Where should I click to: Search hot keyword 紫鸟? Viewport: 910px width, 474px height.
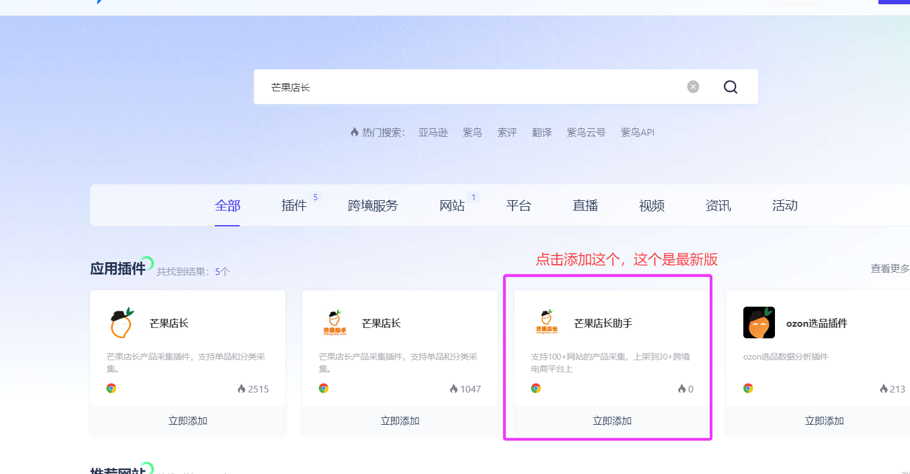(x=473, y=132)
